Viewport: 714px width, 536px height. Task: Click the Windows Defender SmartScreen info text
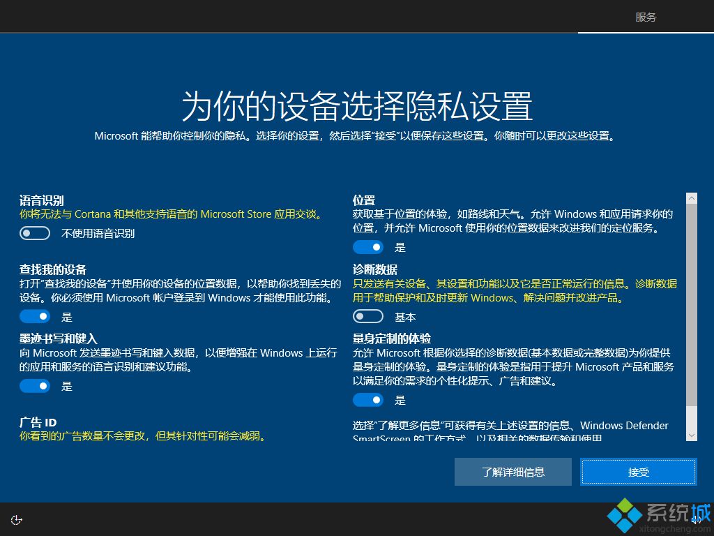510,431
